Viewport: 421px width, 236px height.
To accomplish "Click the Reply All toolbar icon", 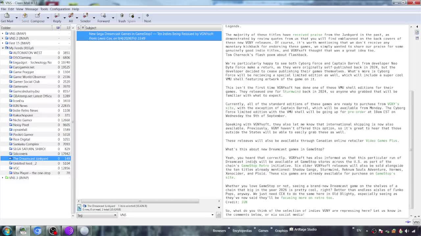I will [x=71, y=16].
